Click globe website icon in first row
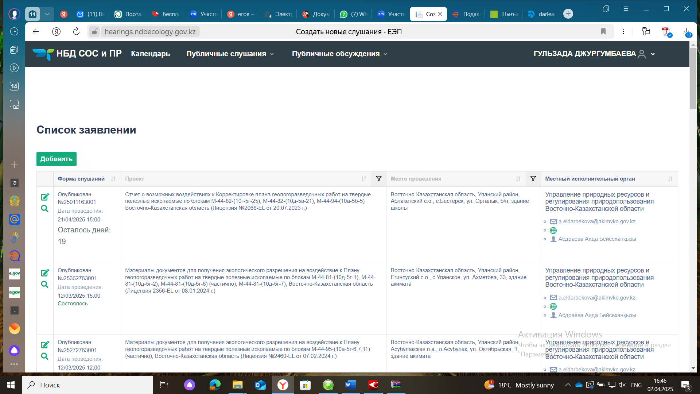This screenshot has width=700, height=394. [x=553, y=231]
